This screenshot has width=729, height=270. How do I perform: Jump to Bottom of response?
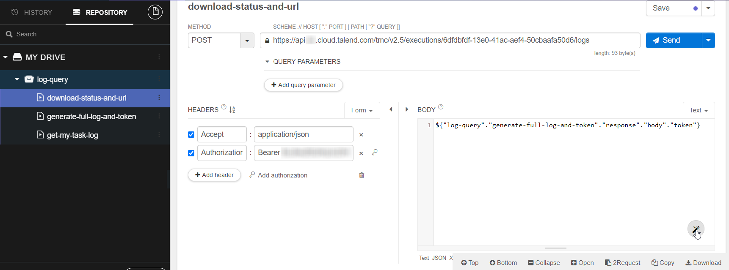point(503,263)
